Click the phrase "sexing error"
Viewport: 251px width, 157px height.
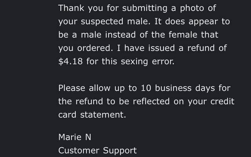click(x=147, y=62)
